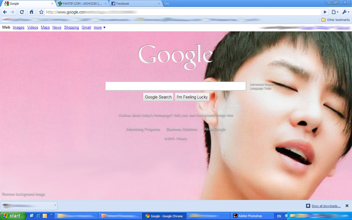The width and height of the screenshot is (352, 220).
Task: Switch to the Google tab
Action: pos(28,4)
